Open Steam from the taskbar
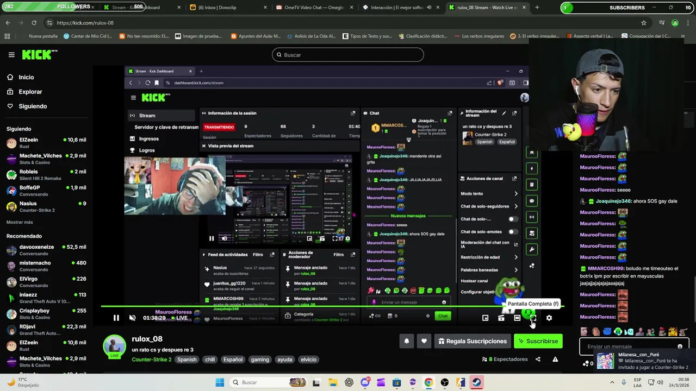The width and height of the screenshot is (696, 391). [x=476, y=382]
